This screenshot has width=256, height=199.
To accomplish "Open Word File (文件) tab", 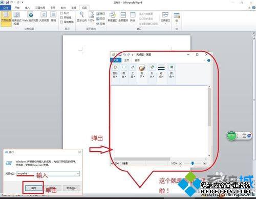I will [6, 8].
